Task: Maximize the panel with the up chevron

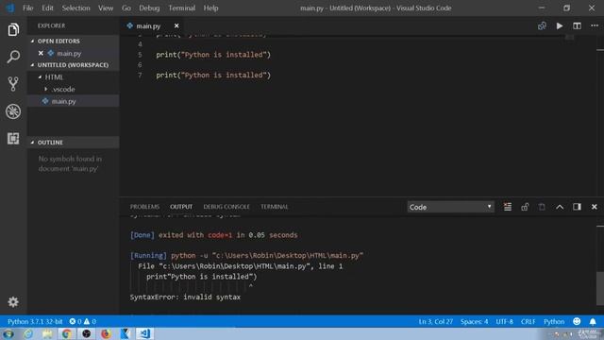Action: tap(560, 207)
